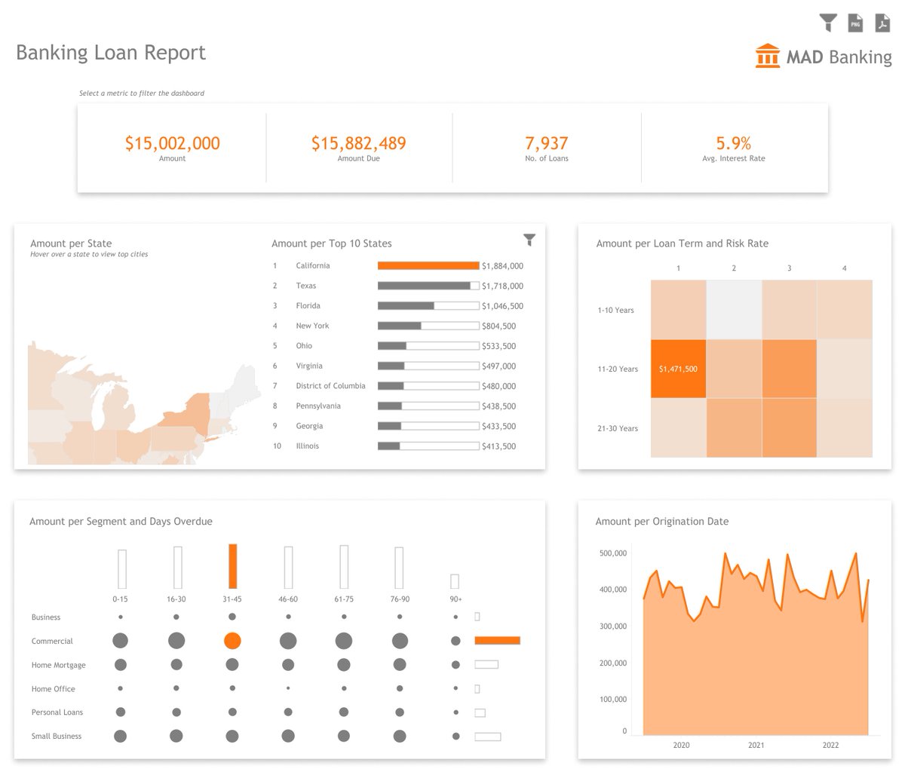Export dashboard as PDF file
Screen dimensions: 905x775
[882, 23]
